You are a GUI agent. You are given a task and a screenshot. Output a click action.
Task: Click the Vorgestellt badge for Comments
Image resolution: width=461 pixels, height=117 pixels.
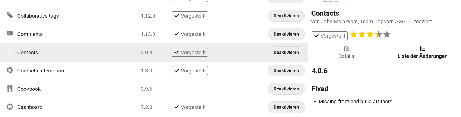tap(190, 34)
